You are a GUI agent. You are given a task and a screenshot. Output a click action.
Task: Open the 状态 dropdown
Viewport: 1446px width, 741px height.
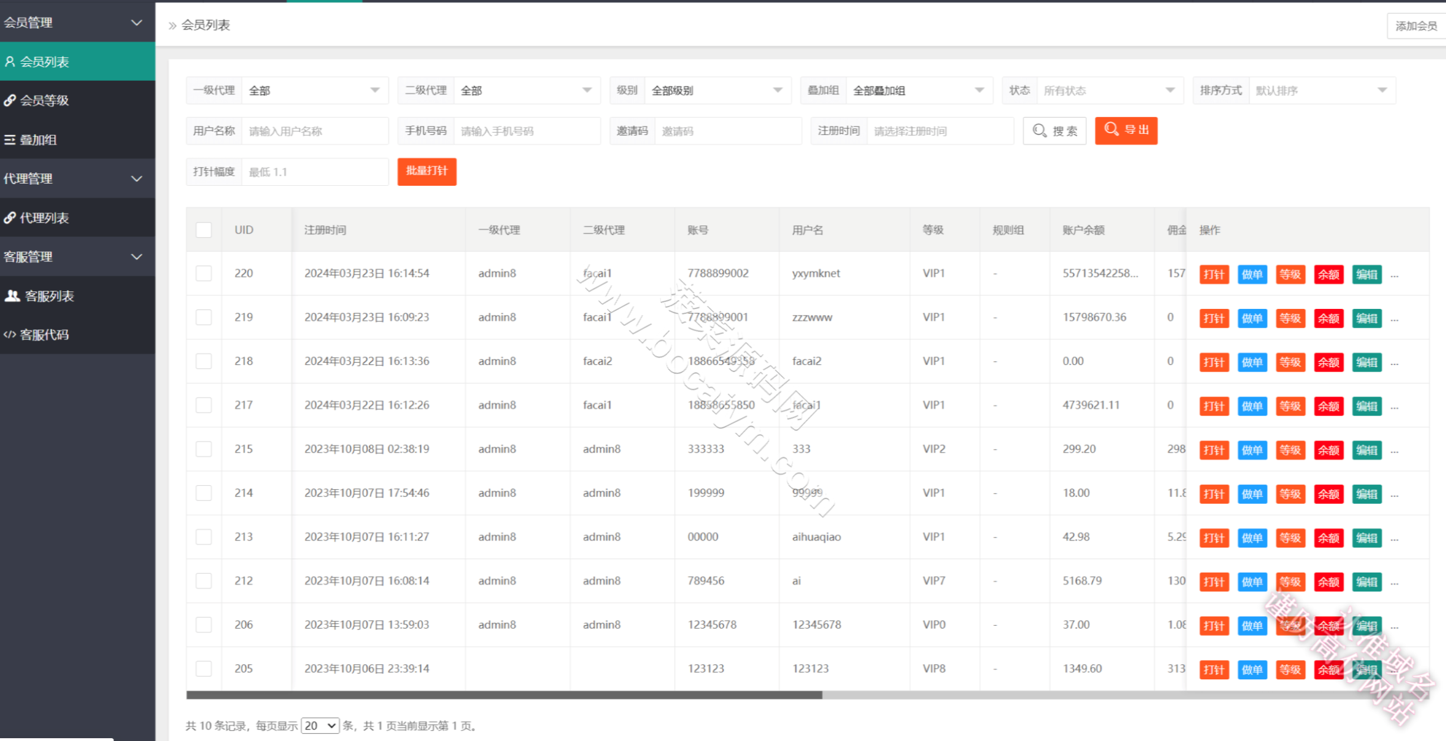point(1109,90)
